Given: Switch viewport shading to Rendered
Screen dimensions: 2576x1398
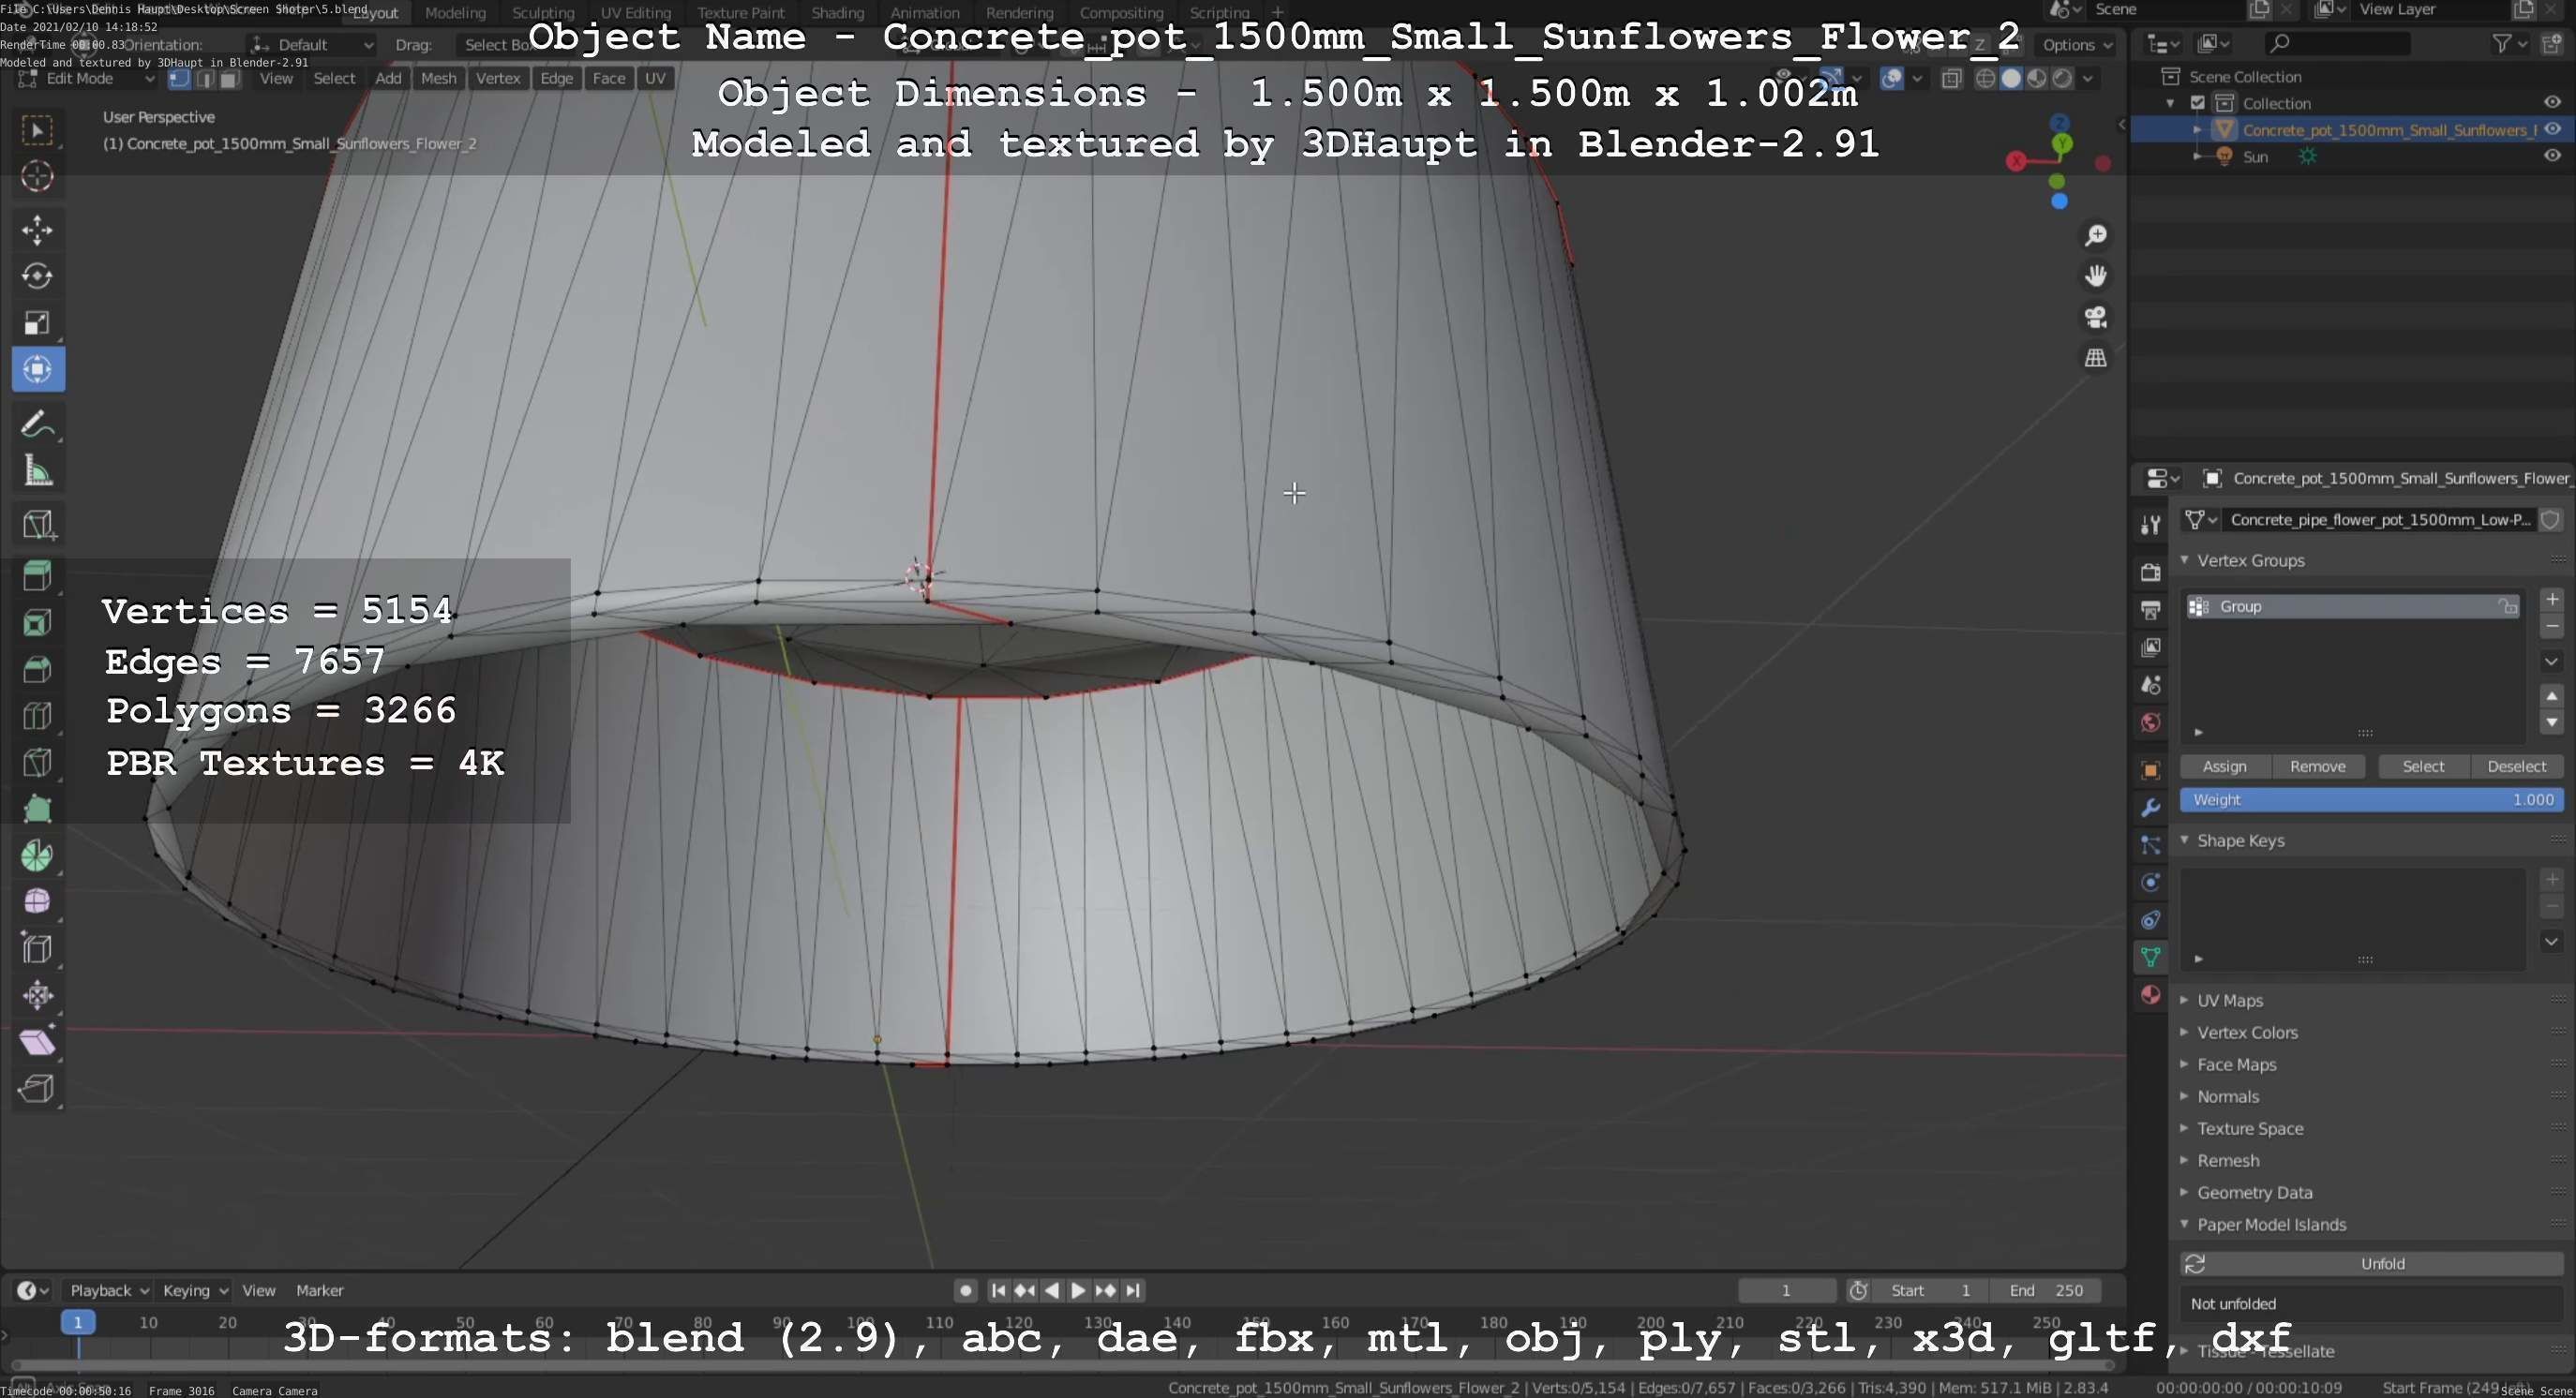Looking at the screenshot, I should click(2062, 78).
